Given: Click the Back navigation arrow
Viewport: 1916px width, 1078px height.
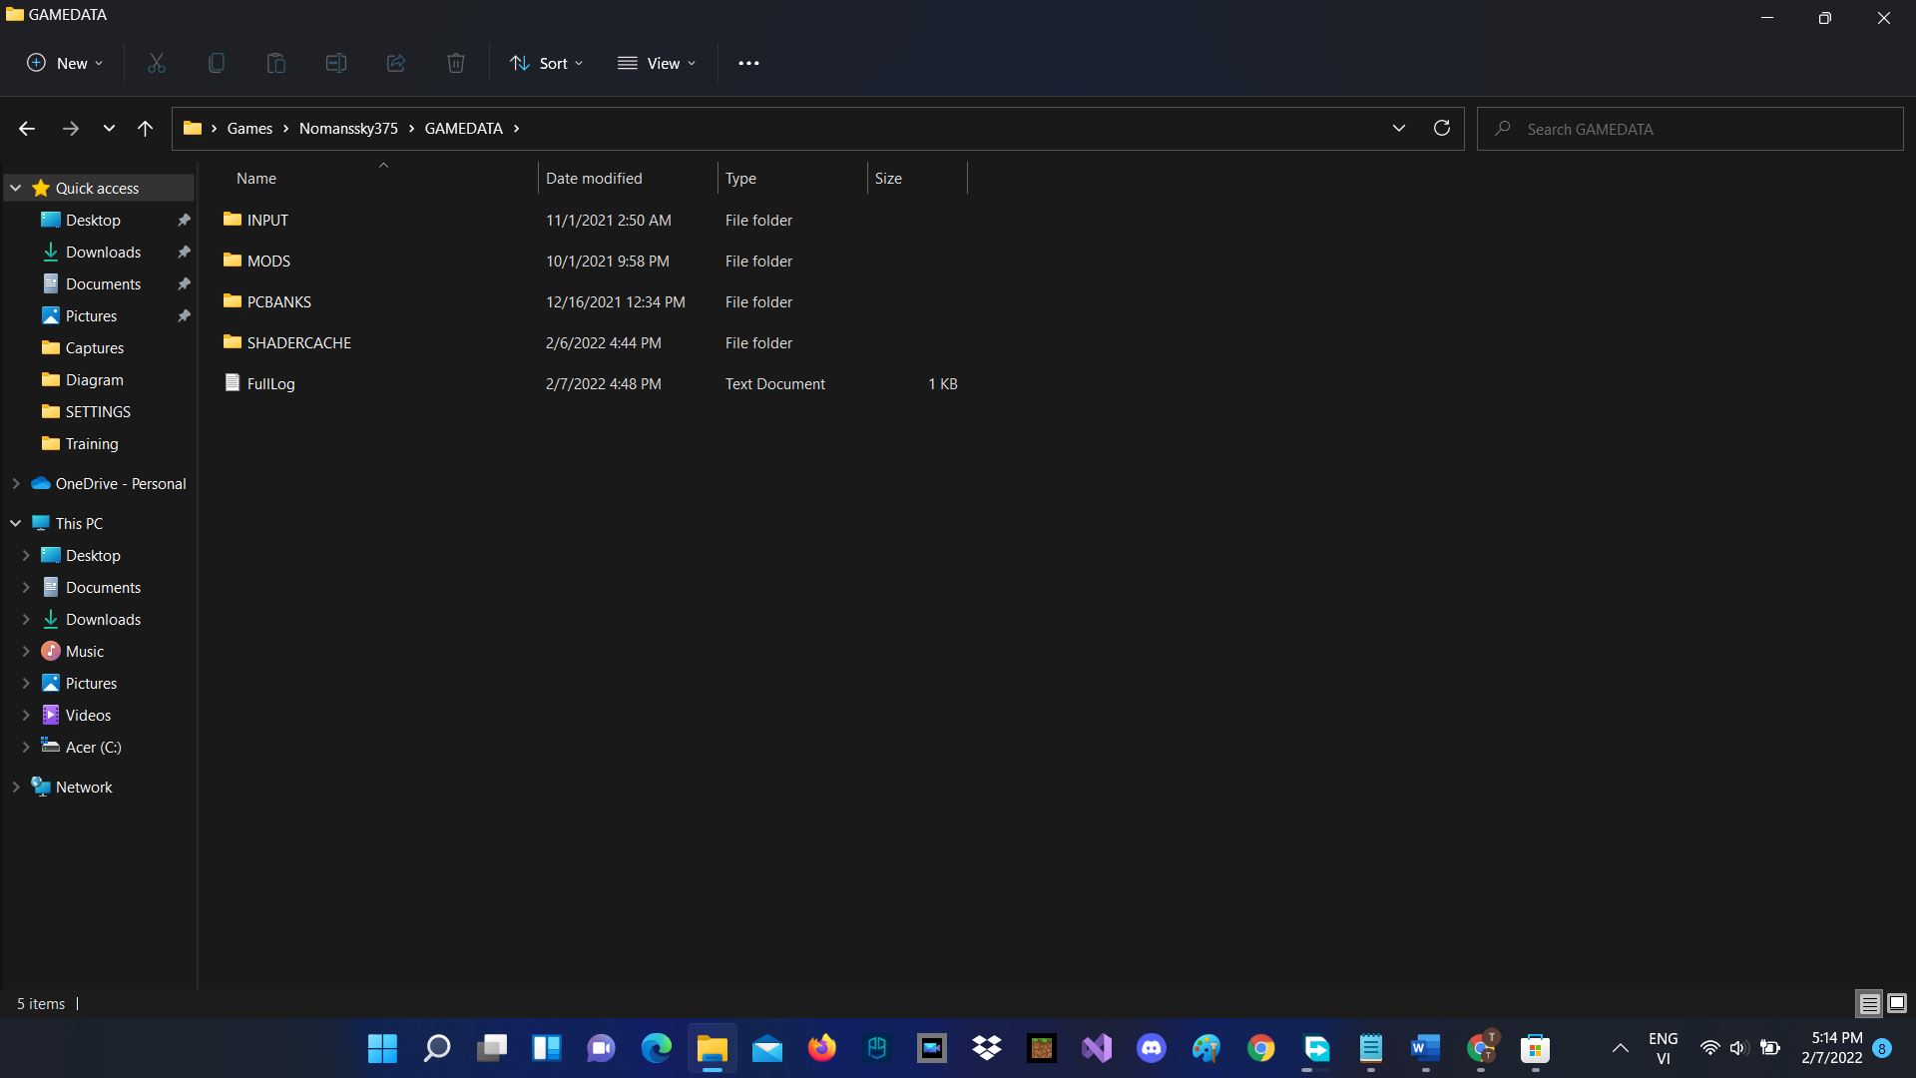Looking at the screenshot, I should pyautogui.click(x=27, y=128).
